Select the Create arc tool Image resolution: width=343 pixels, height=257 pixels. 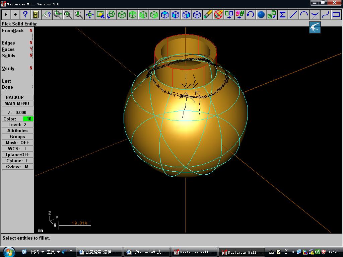[304, 15]
